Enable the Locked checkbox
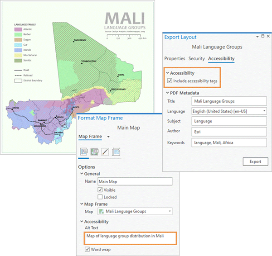Viewport: 272px width, 256px height. [100, 197]
